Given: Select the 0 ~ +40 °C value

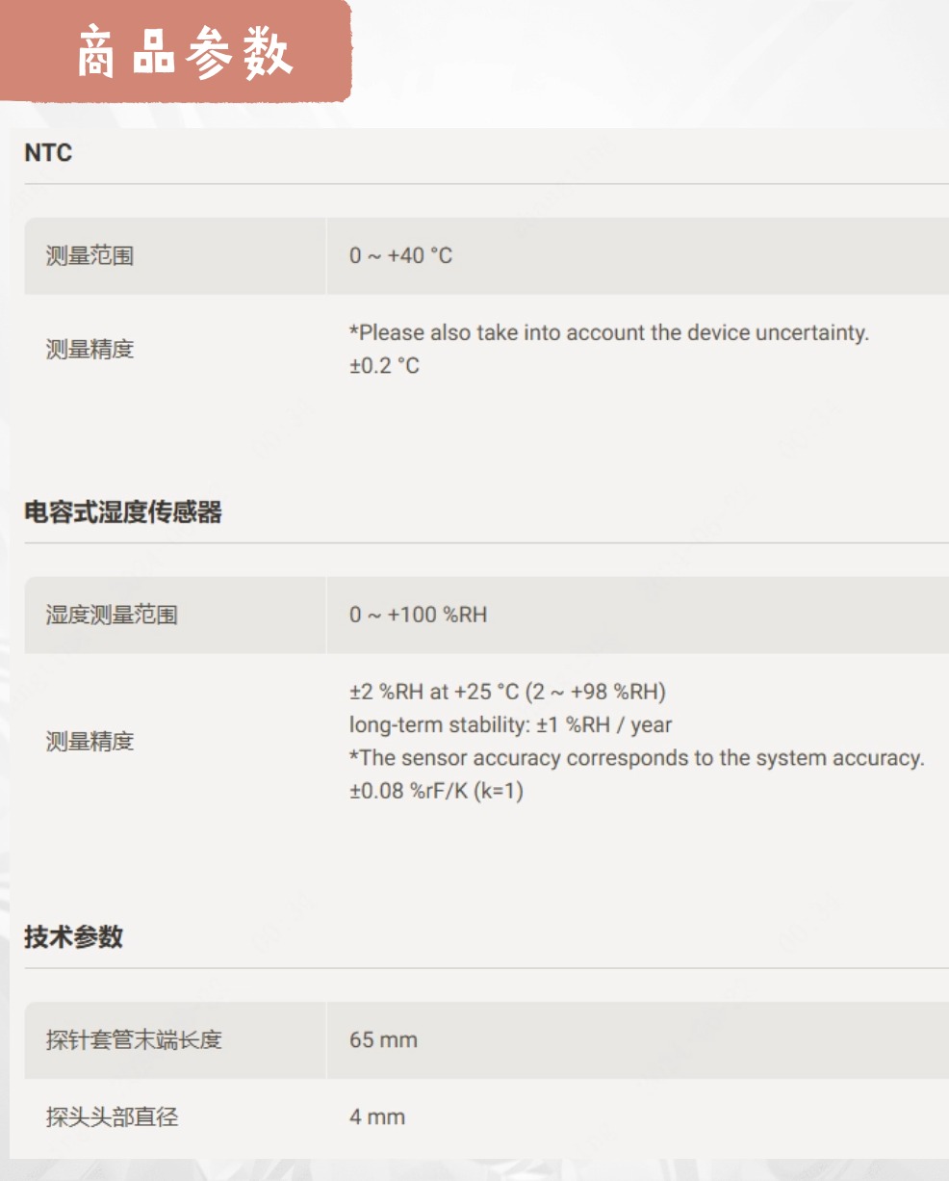Looking at the screenshot, I should pos(400,255).
